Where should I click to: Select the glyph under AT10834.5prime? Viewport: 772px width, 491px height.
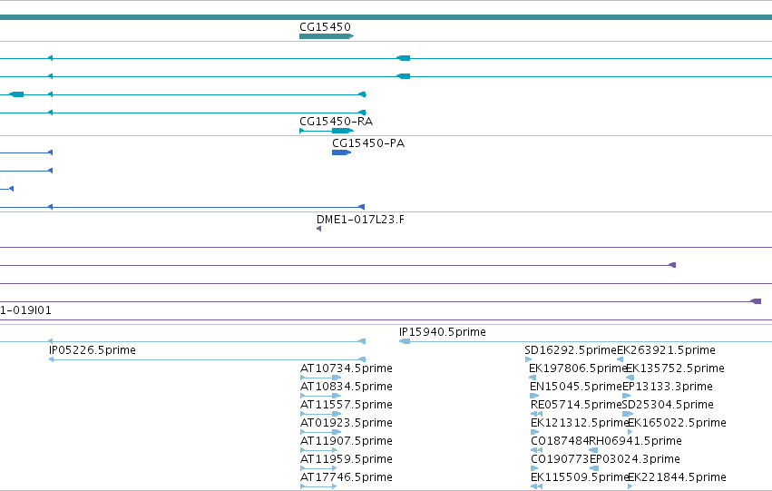point(320,396)
